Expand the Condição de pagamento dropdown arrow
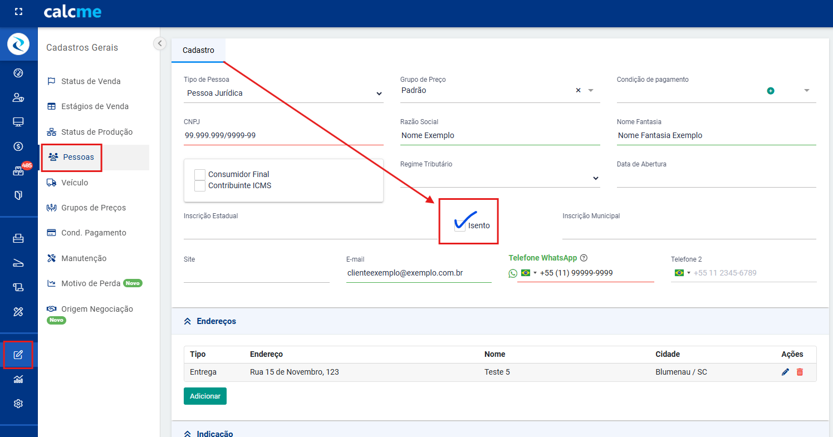The image size is (833, 437). click(807, 91)
